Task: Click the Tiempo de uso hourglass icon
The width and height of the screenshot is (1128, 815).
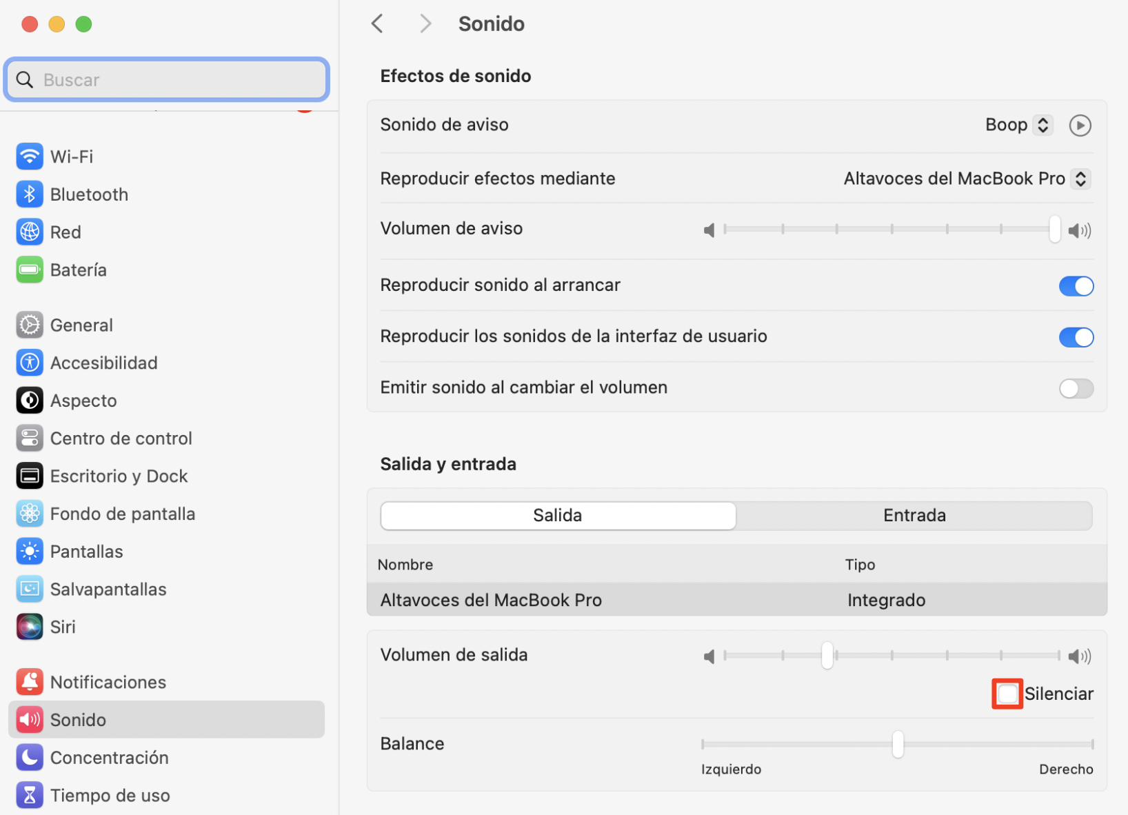Action: [x=30, y=795]
